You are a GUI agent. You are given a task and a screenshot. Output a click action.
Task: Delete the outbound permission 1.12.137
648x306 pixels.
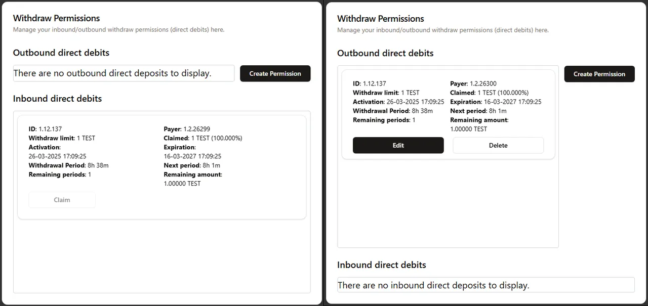[x=498, y=145]
